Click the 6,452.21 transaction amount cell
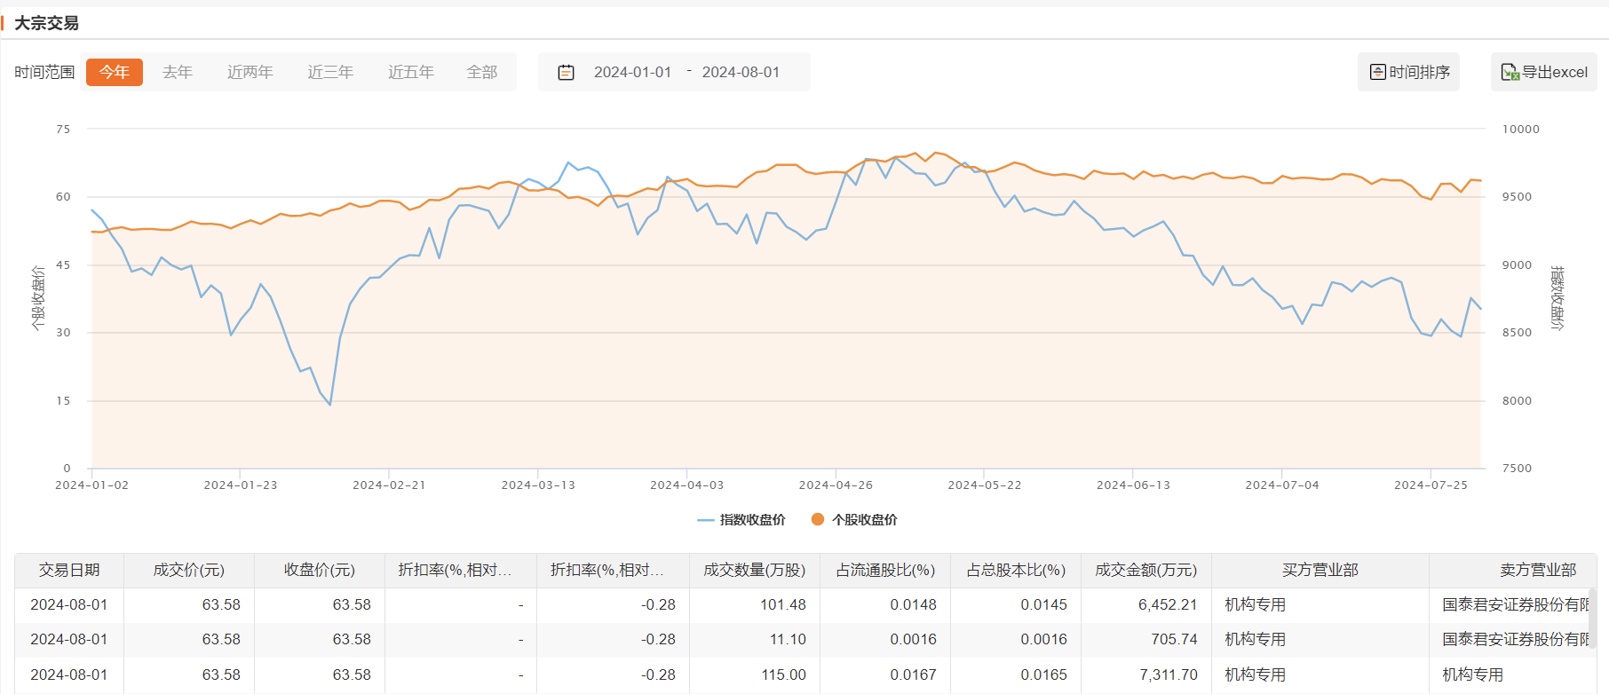Screen dimensions: 1609x694 pos(1168,604)
